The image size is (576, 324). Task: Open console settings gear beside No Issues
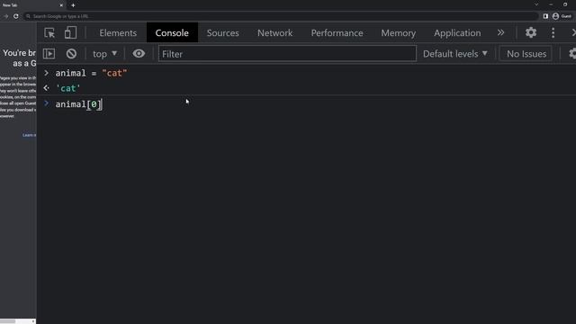[x=572, y=54]
